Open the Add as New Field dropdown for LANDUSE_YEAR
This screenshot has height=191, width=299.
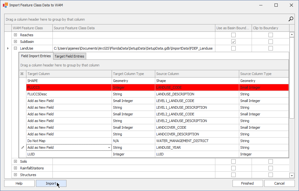(x=109, y=147)
